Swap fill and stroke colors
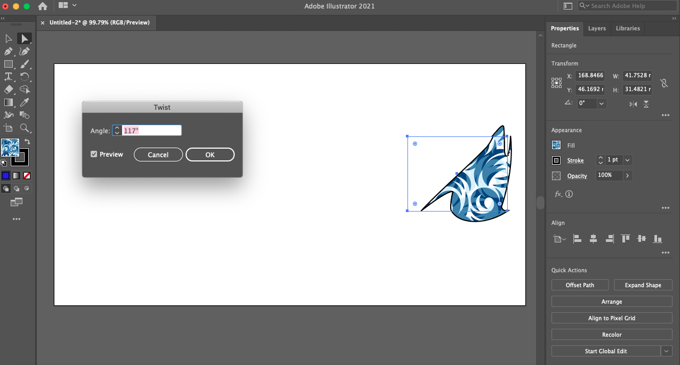The image size is (680, 365). (x=27, y=142)
